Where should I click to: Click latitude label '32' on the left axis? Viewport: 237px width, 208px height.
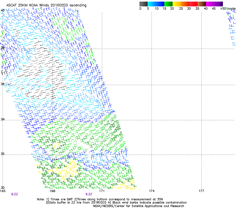[x=3, y=154]
